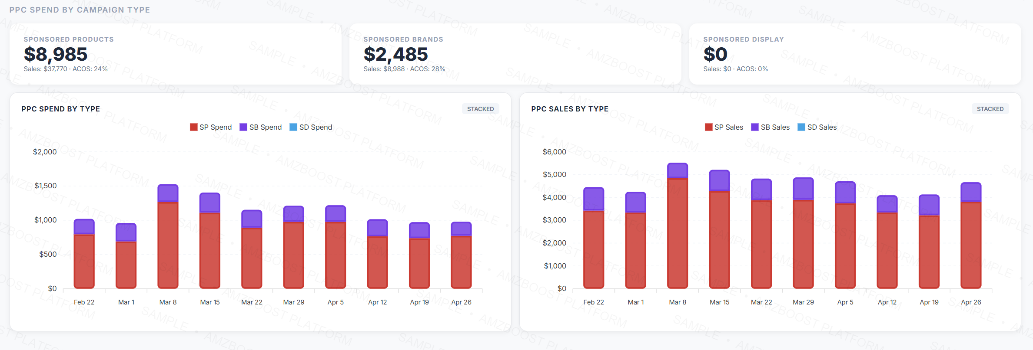The width and height of the screenshot is (1033, 350).
Task: Click the $6,000 axis label on sales chart
Action: pos(555,152)
